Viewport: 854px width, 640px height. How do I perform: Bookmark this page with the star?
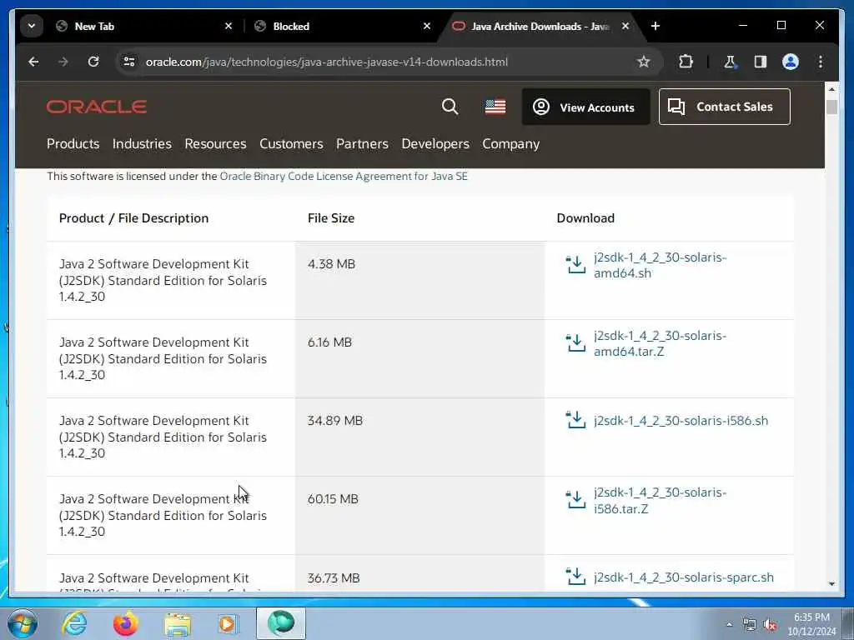[643, 62]
